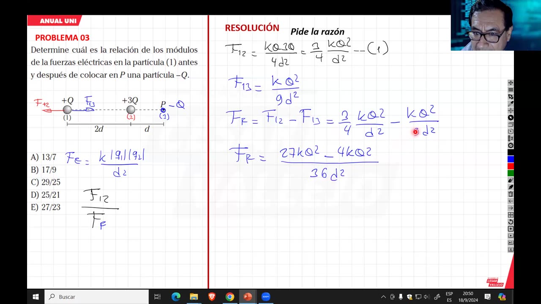Select the move (four-arrow) tool in annotation toolbar
Viewport: 541px width, 304px height.
(511, 83)
